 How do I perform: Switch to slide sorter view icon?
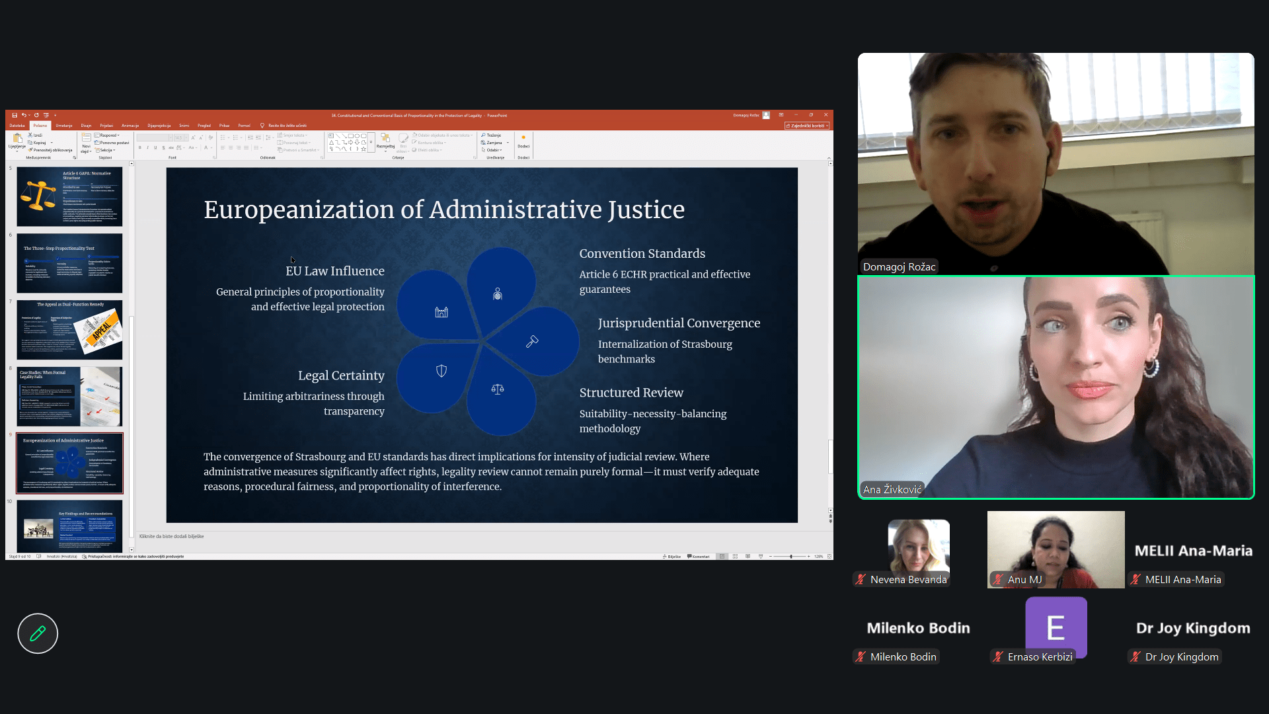click(735, 557)
